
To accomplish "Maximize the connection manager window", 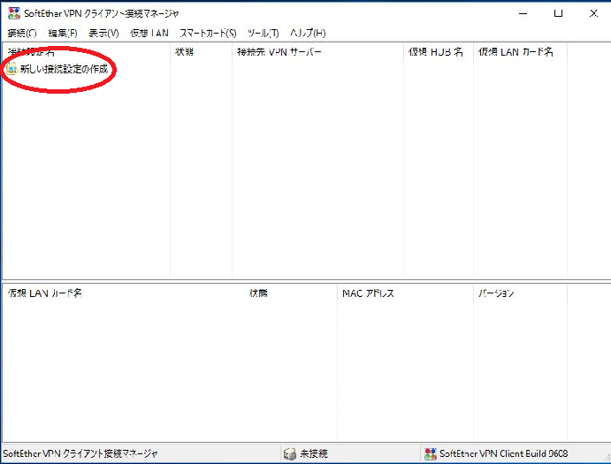I will click(x=559, y=13).
